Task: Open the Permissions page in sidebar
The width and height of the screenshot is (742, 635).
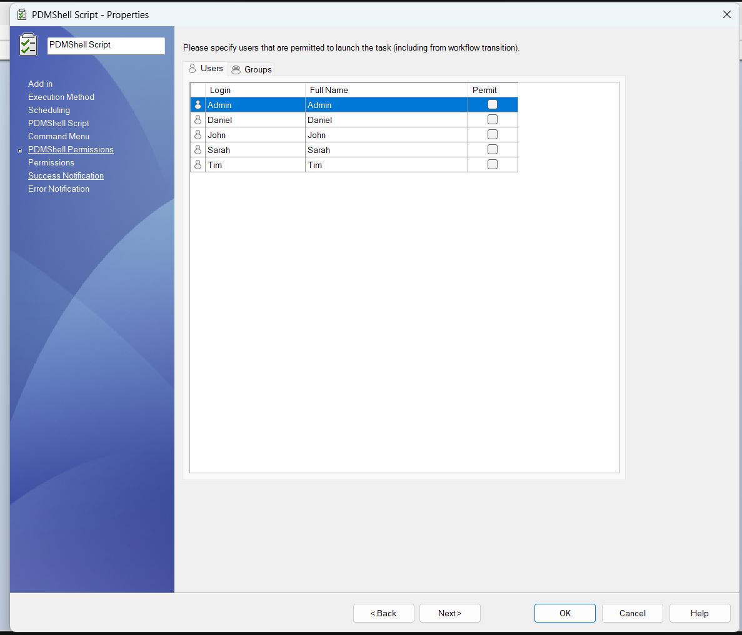Action: pyautogui.click(x=51, y=162)
